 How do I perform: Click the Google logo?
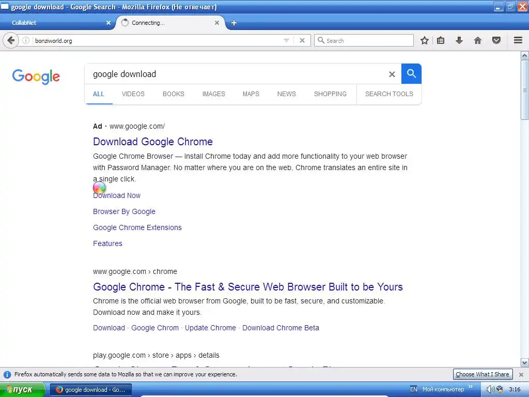(x=36, y=77)
